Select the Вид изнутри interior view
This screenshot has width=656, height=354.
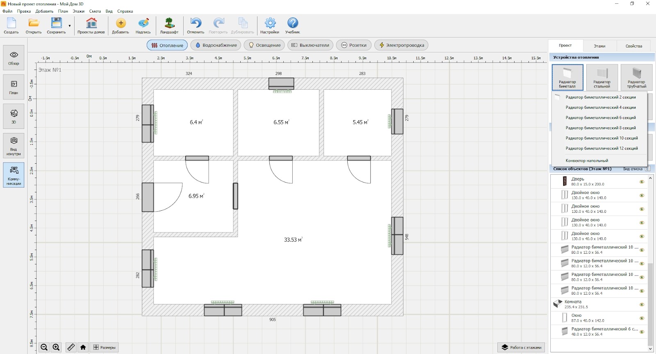[14, 146]
